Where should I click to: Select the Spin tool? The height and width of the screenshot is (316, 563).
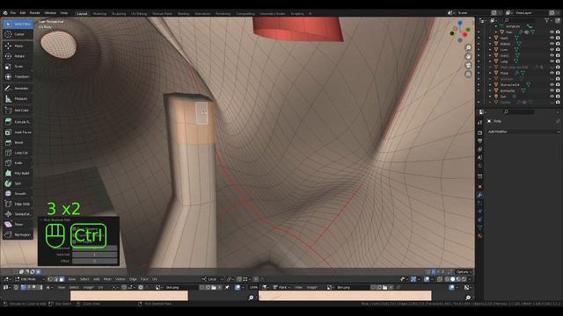18,183
